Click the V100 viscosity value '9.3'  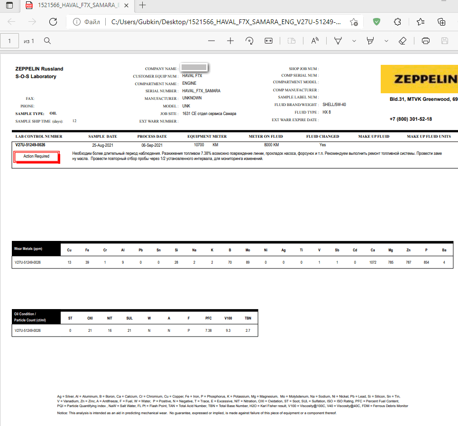pos(228,331)
